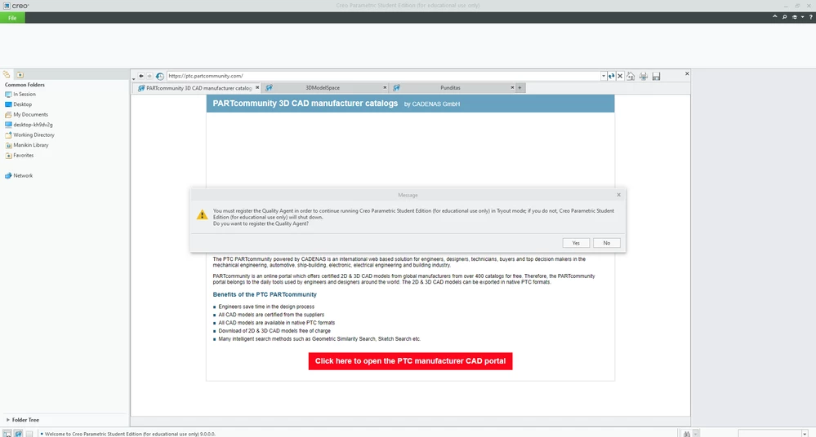Close the Message dialog
816x437 pixels.
pyautogui.click(x=619, y=195)
